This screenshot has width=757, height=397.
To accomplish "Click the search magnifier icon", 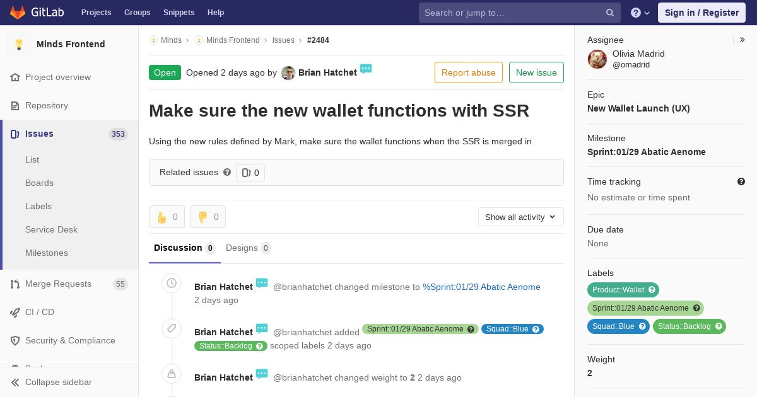I will 610,13.
